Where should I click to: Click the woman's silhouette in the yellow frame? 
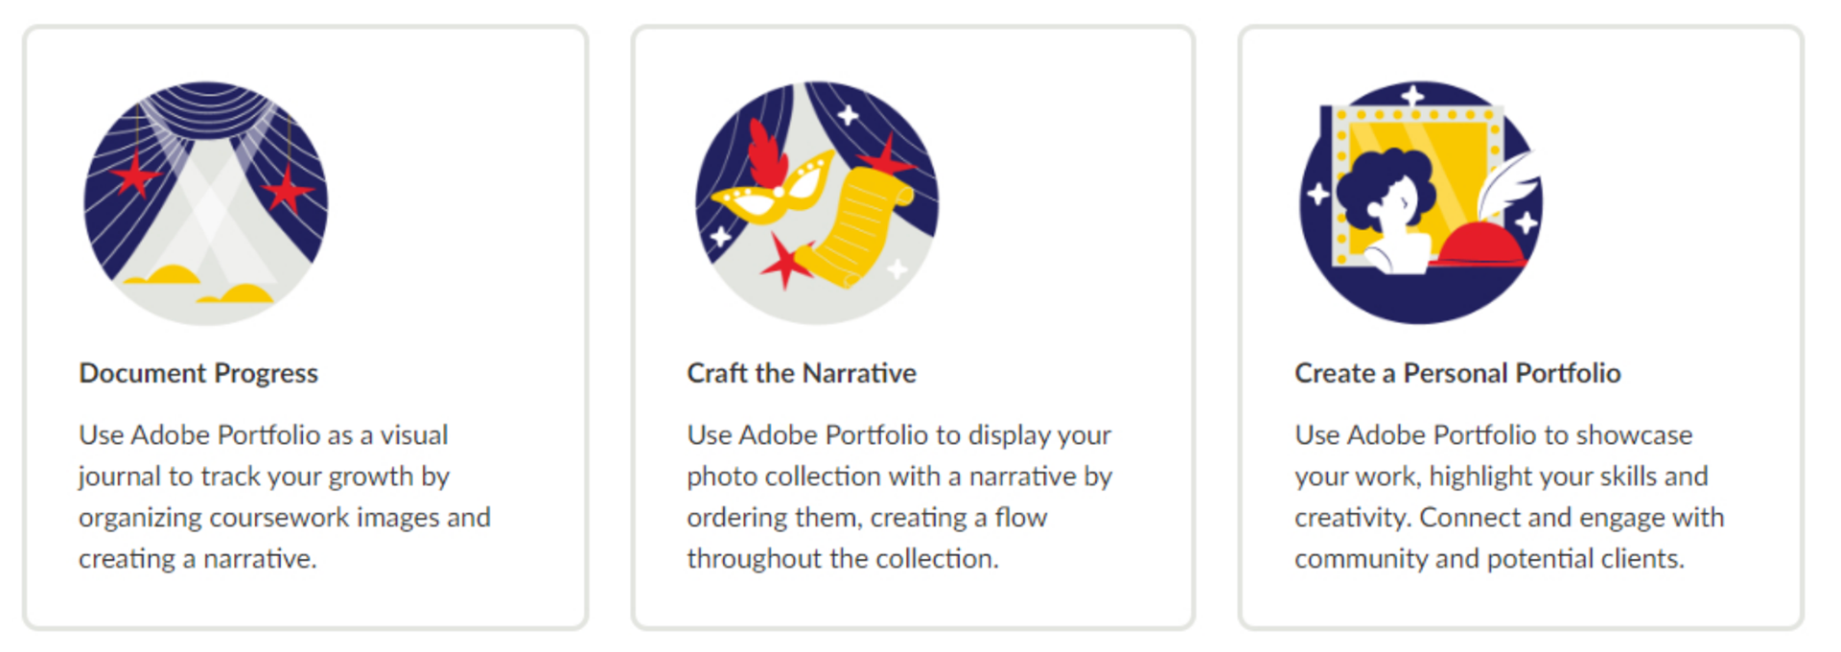point(1391,211)
